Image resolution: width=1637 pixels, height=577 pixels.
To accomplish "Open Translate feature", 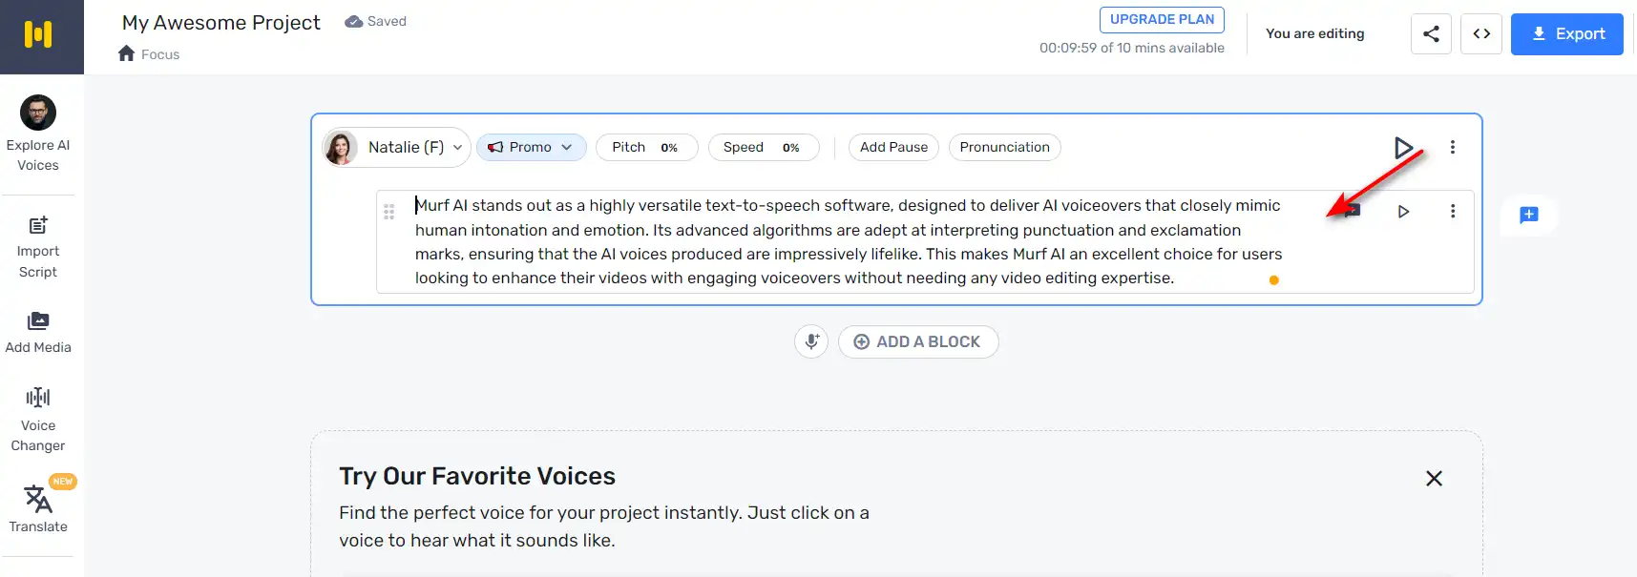I will 38,509.
